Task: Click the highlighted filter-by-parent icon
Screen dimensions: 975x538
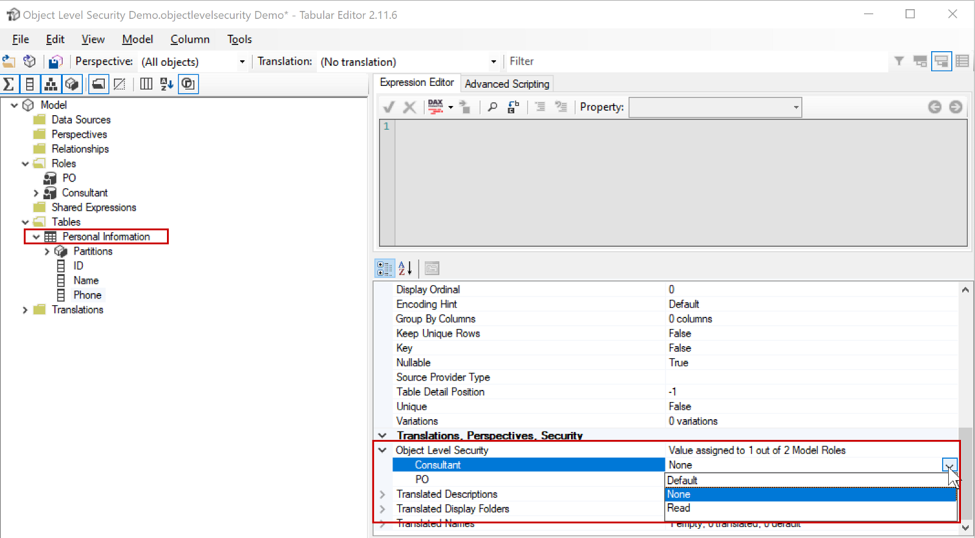Action: point(941,61)
